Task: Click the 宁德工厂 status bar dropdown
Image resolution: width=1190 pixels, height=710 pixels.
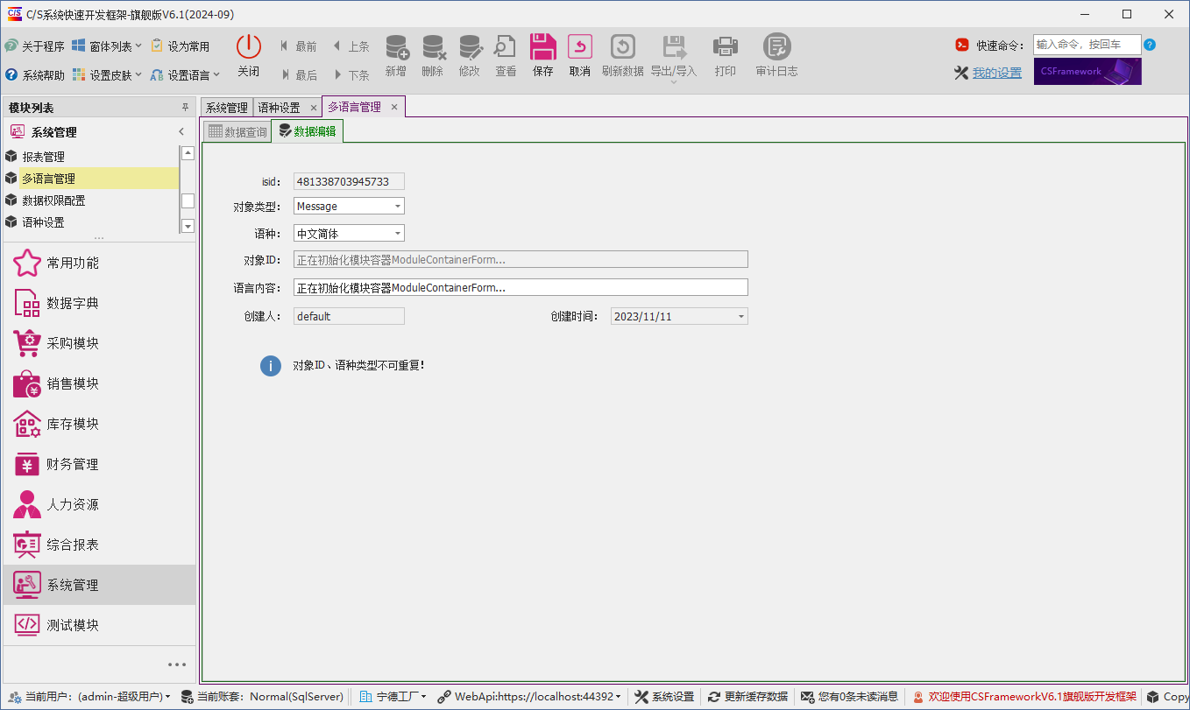Action: click(x=393, y=697)
